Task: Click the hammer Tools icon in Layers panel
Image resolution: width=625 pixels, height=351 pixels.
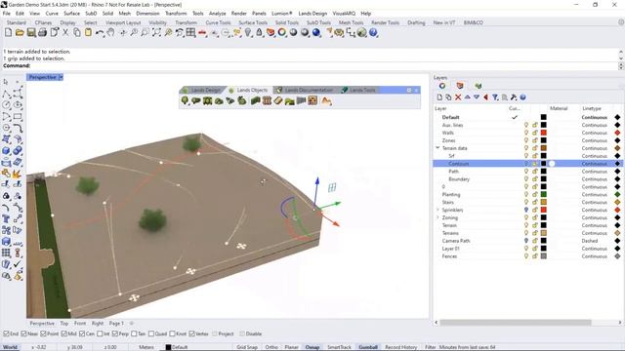Action: point(514,97)
